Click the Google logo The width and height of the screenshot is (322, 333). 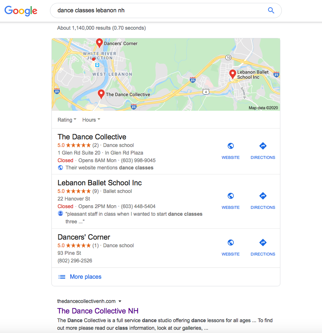click(21, 11)
